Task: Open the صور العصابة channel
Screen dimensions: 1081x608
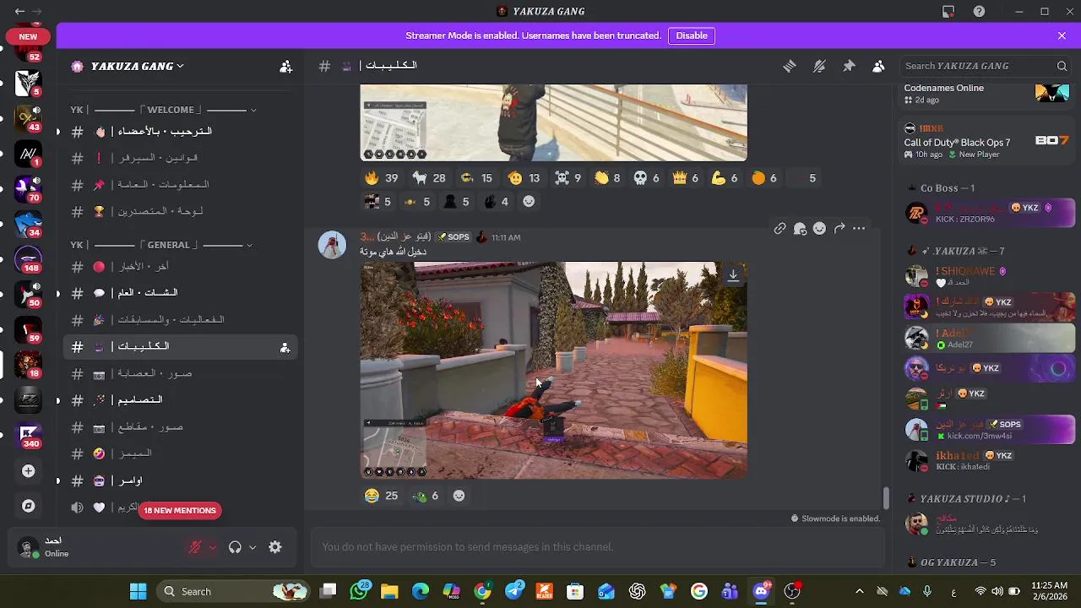Action: pyautogui.click(x=180, y=373)
